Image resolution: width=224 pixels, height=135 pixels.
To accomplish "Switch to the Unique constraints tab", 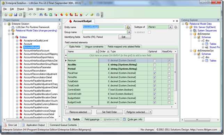I will pyautogui.click(x=94, y=47).
